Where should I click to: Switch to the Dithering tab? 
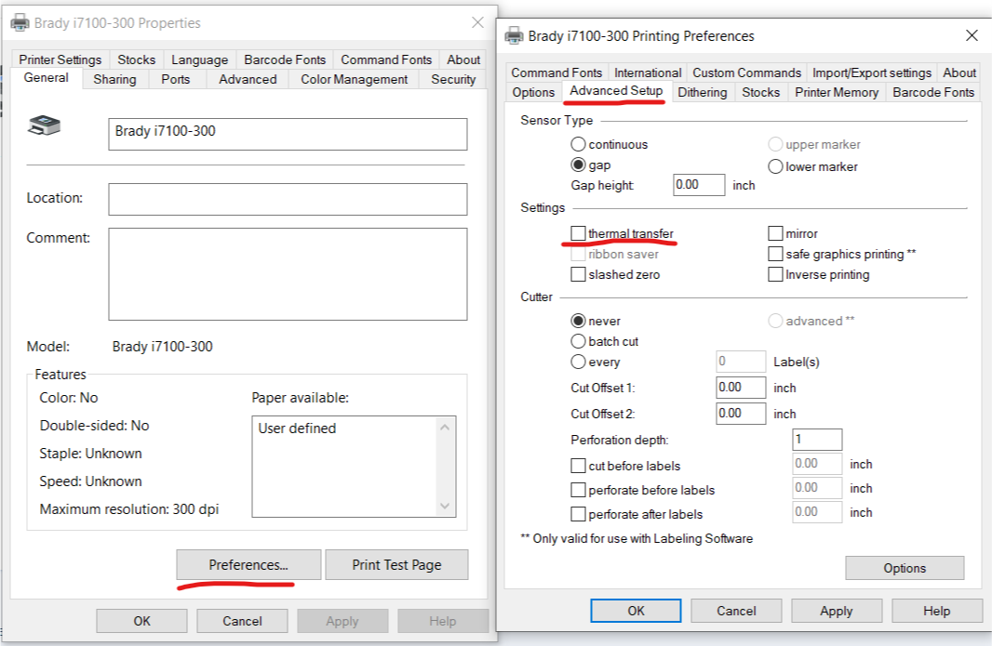point(702,92)
